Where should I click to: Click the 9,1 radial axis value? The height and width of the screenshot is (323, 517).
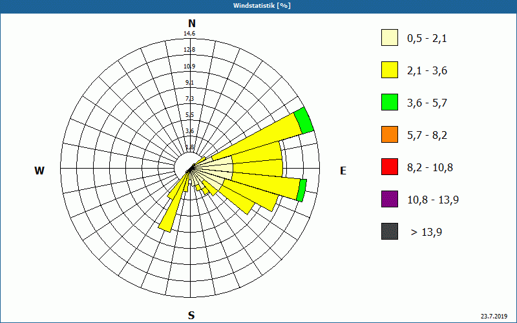pyautogui.click(x=189, y=83)
